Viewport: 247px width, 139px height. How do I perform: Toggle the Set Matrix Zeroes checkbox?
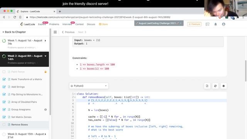click(x=4, y=117)
